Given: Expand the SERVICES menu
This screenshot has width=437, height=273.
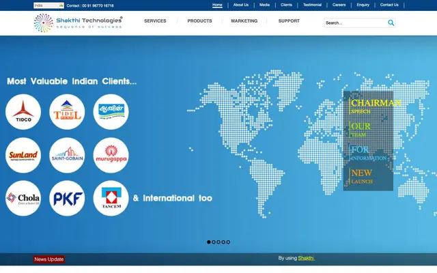Looking at the screenshot, I should [155, 21].
